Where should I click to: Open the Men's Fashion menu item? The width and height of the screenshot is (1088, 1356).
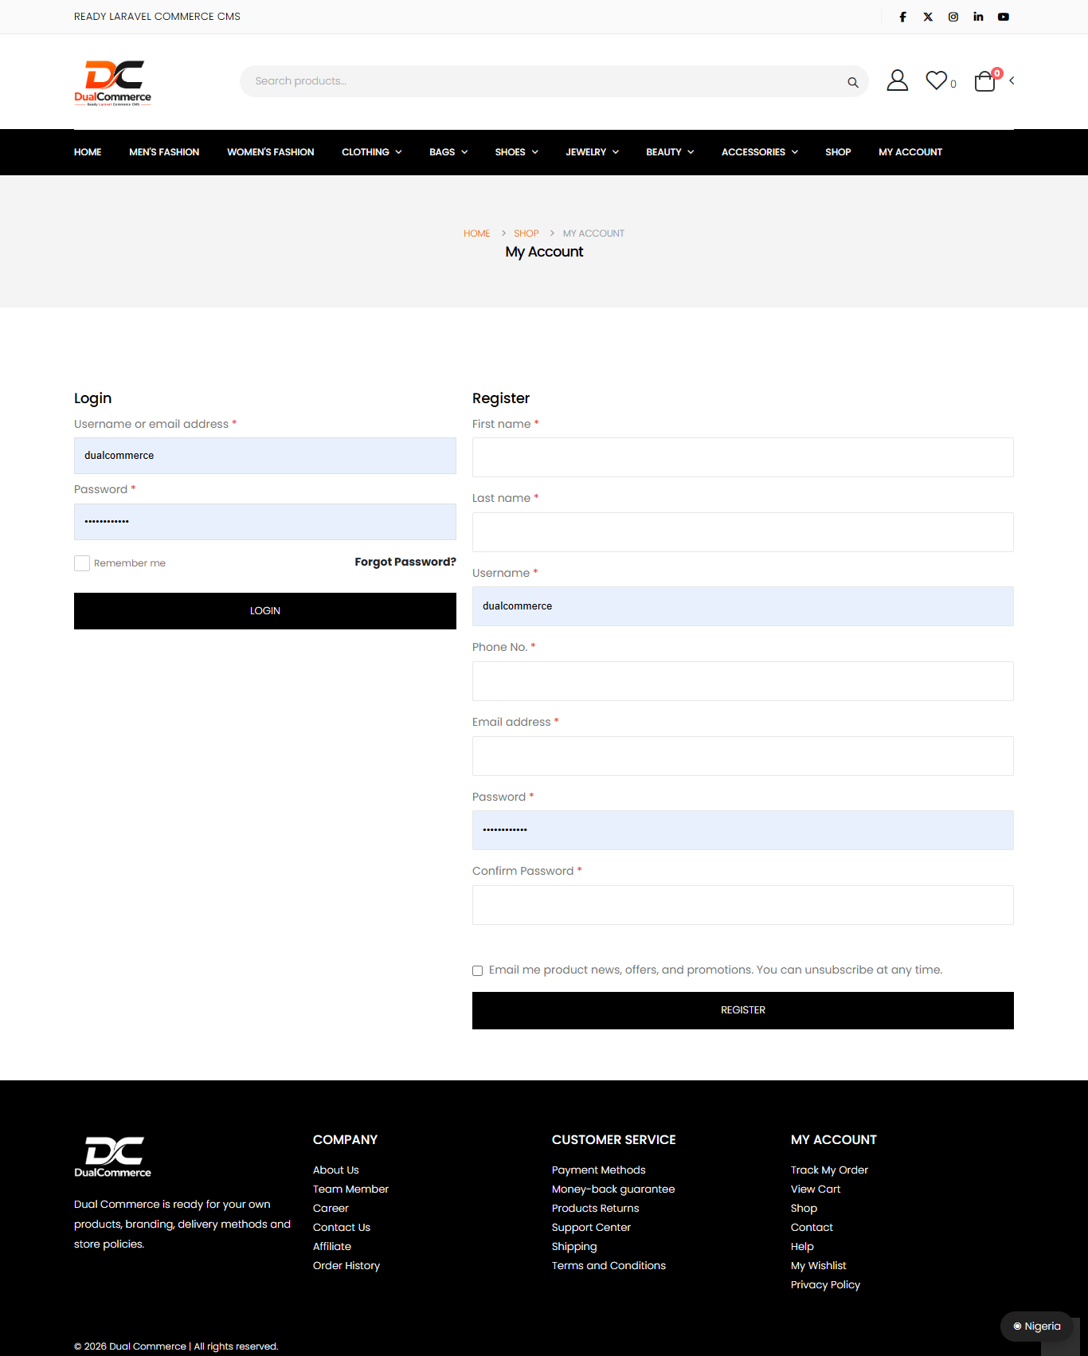pyautogui.click(x=164, y=152)
